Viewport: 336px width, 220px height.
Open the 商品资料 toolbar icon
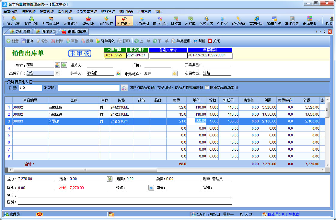(13, 21)
